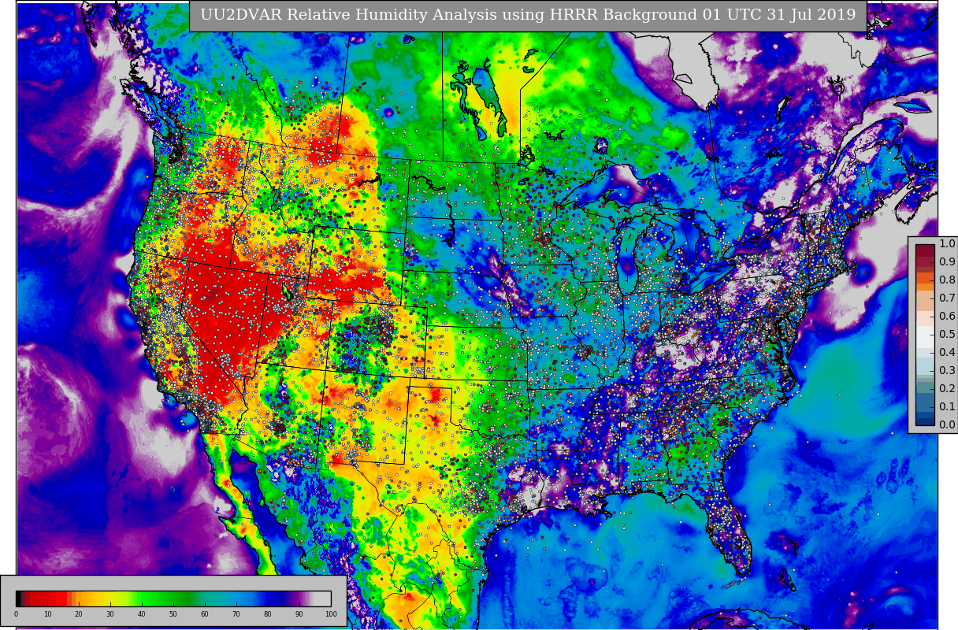Screen dimensions: 958x630
Task: Click the 90 tick label on humidity colorbar
Action: 299,614
